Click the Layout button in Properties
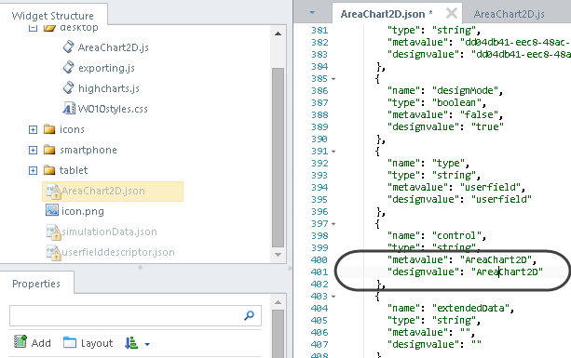 click(88, 343)
